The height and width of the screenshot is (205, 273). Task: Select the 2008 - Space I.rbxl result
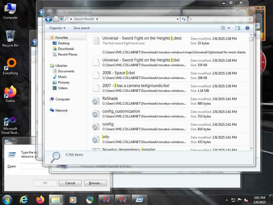[x=169, y=75]
